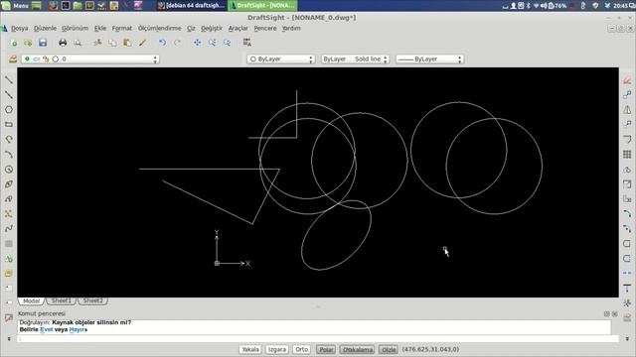Create a new drawing with New icon
The image size is (636, 357).
click(13, 43)
